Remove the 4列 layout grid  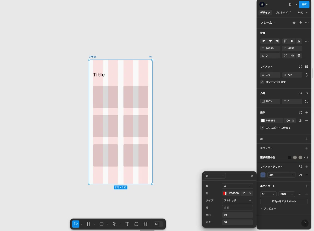click(307, 175)
